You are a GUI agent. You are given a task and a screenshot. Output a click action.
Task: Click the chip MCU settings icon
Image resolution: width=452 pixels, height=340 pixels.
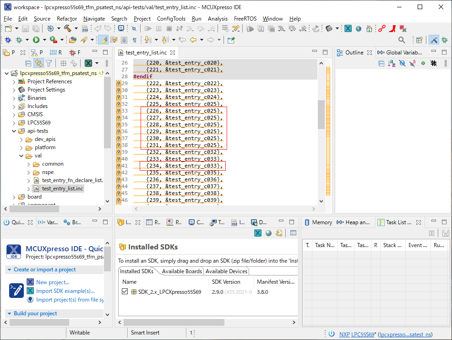[x=329, y=28]
